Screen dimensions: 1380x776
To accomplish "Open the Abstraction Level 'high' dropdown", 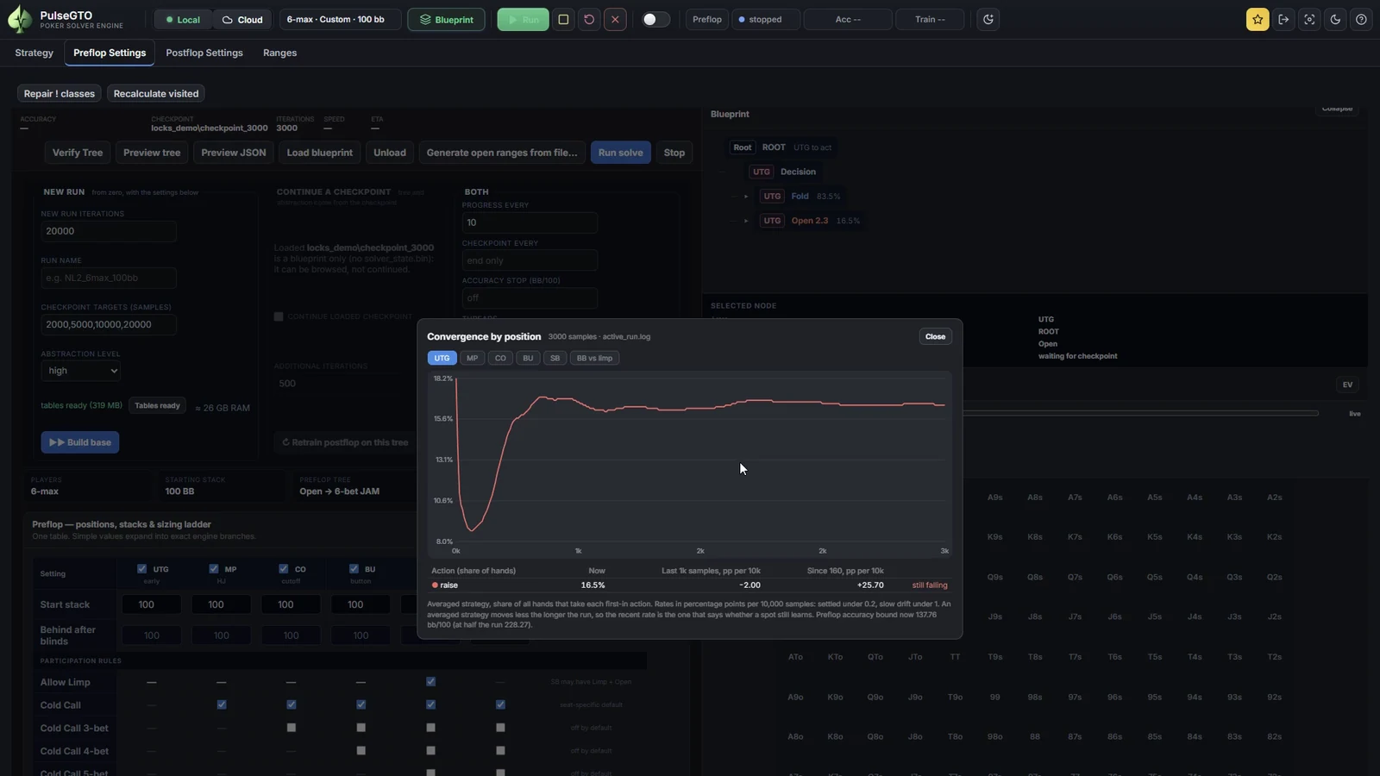I will 80,371.
